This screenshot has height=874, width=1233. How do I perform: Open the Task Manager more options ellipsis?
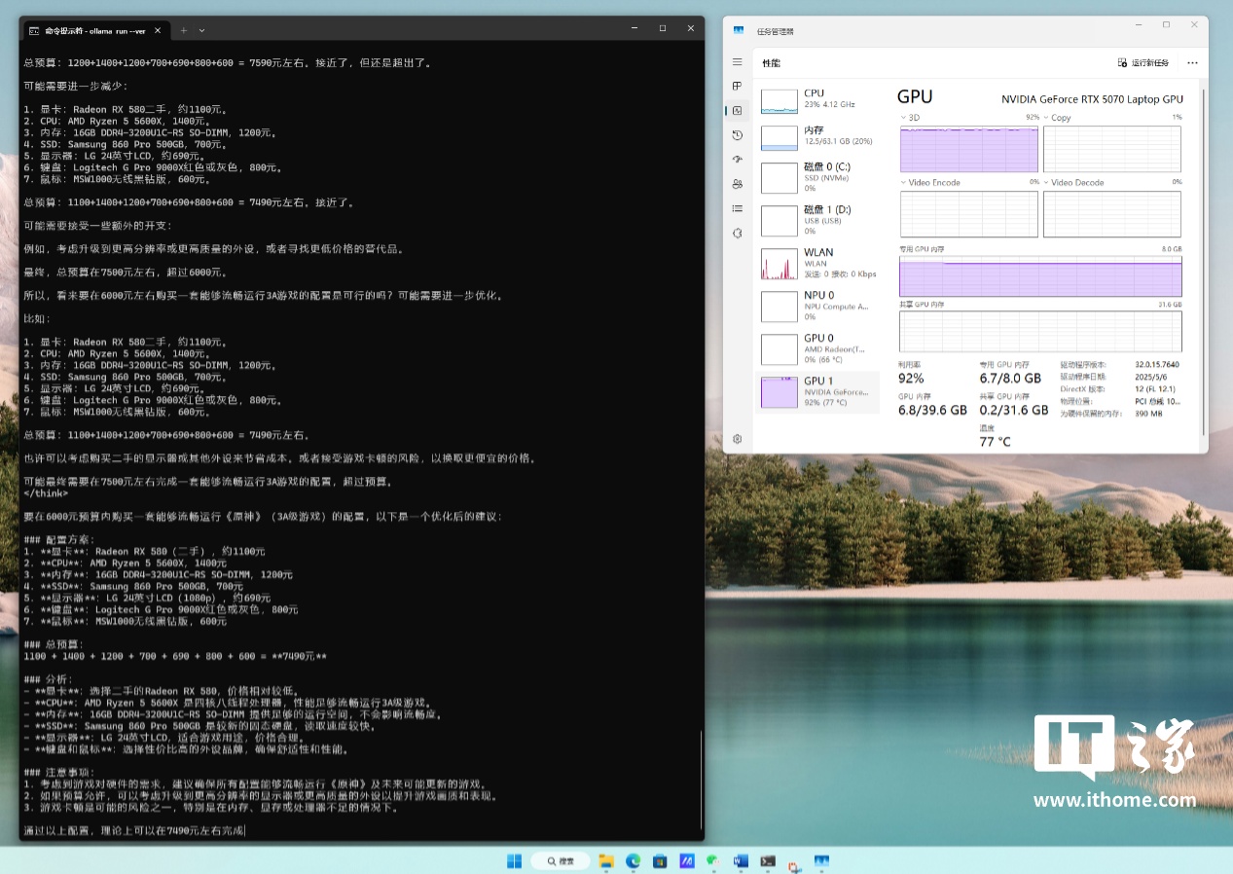tap(1192, 63)
